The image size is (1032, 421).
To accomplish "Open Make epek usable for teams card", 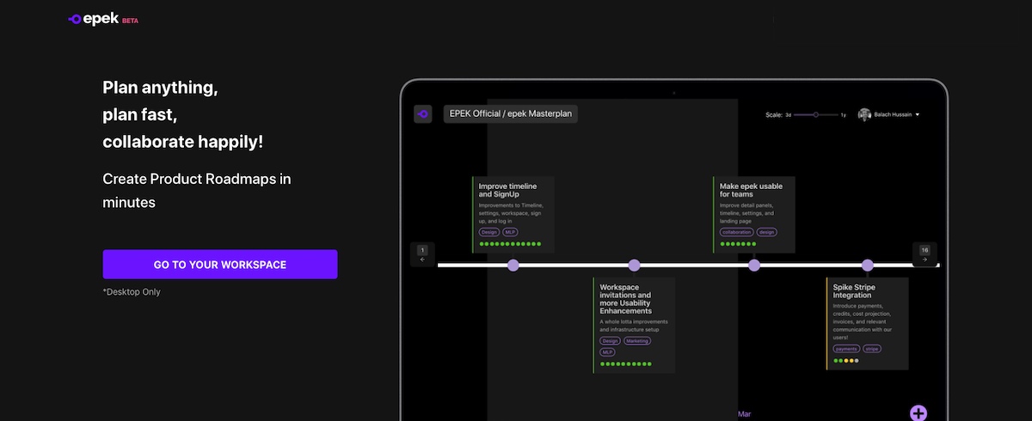I will coord(751,189).
